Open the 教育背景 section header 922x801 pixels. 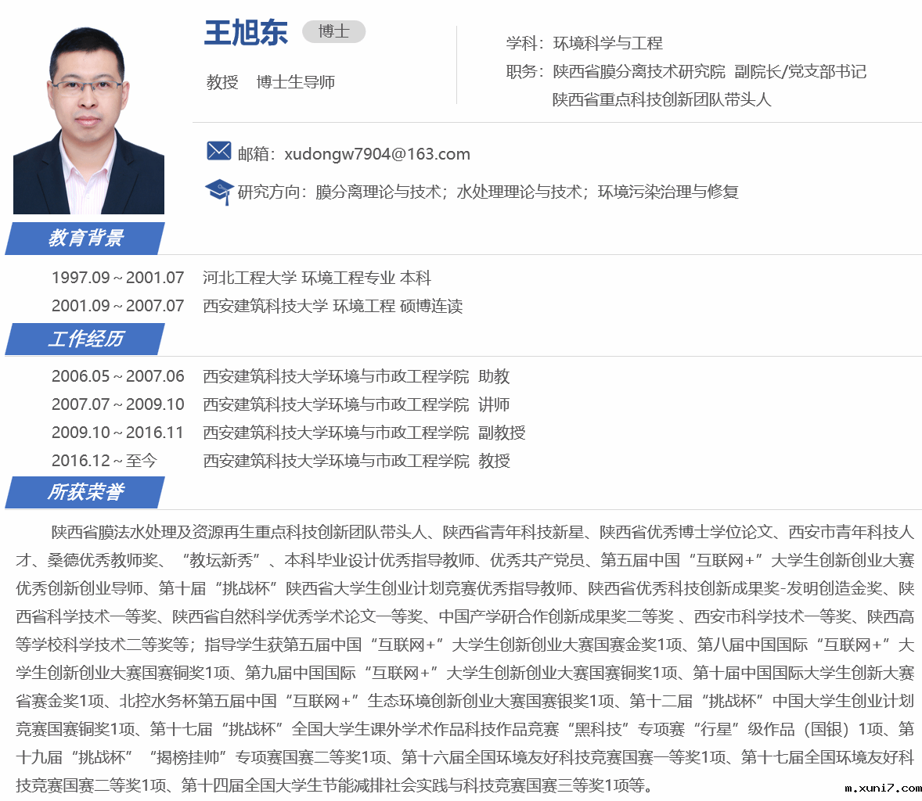point(85,238)
